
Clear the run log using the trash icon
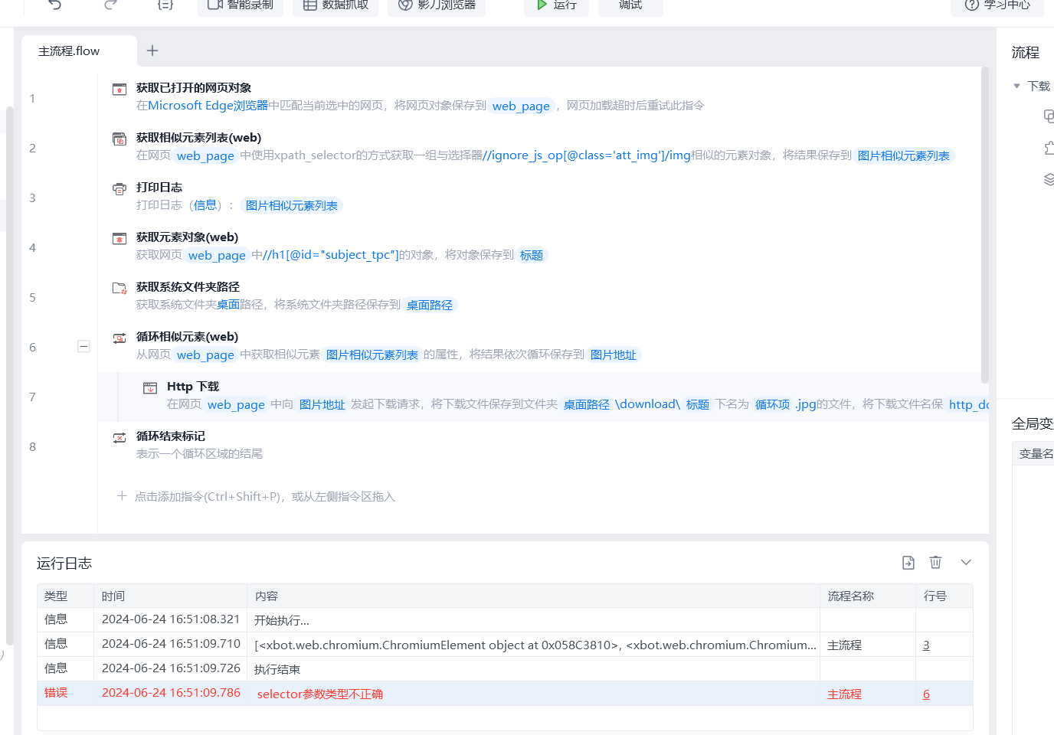[x=935, y=563]
